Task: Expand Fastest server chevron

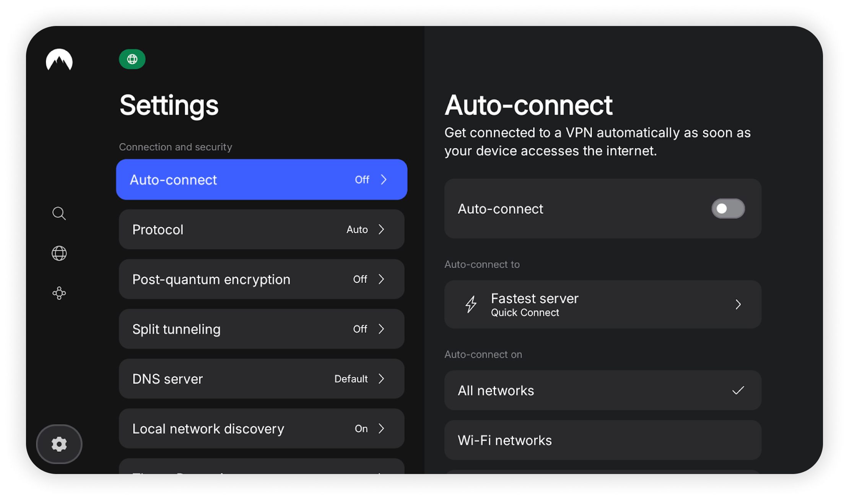Action: [738, 304]
